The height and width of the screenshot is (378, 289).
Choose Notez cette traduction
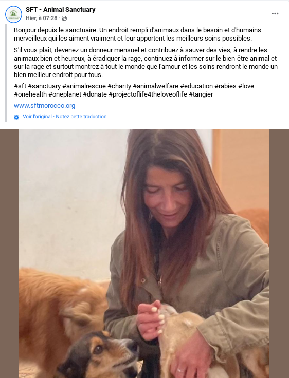pyautogui.click(x=81, y=117)
